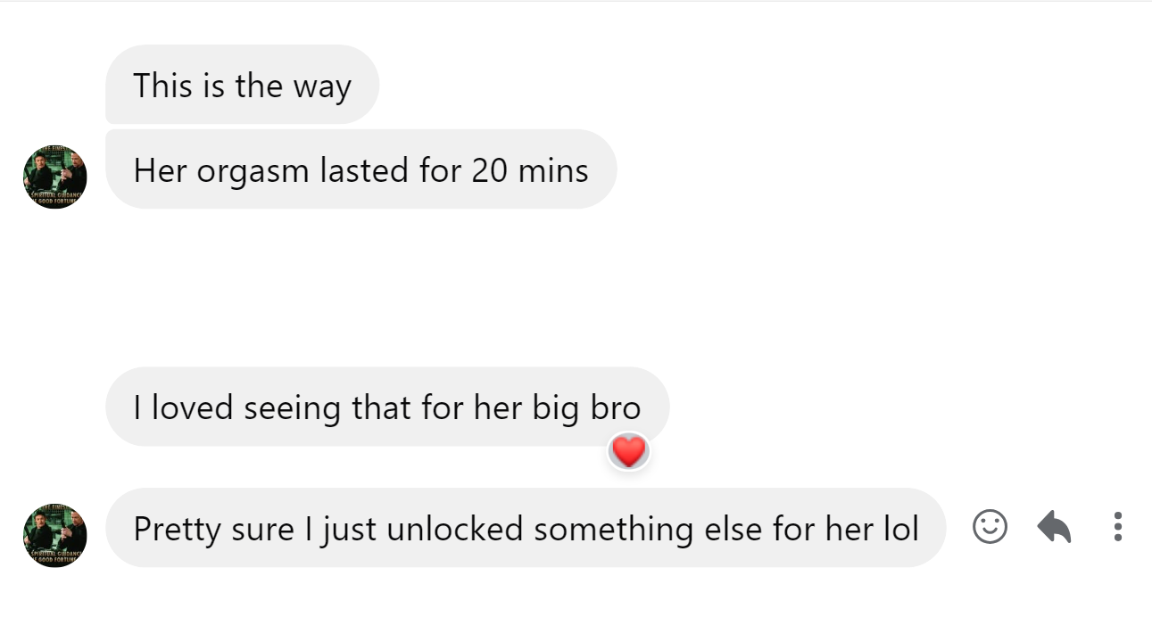Open sender's profile picture beside the '20 mins' message
The height and width of the screenshot is (642, 1152).
coord(55,177)
